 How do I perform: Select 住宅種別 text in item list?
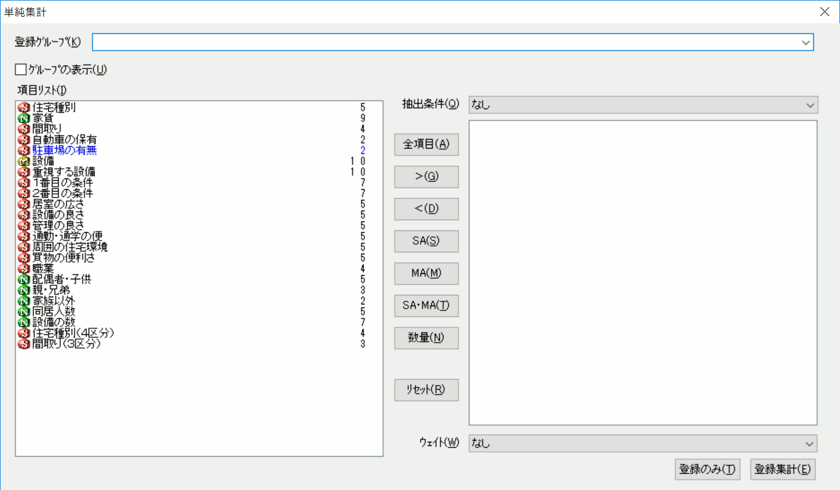54,107
